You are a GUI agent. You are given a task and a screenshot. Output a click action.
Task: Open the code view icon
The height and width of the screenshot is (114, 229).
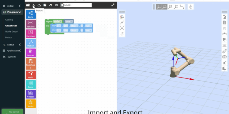pyautogui.click(x=56, y=5)
